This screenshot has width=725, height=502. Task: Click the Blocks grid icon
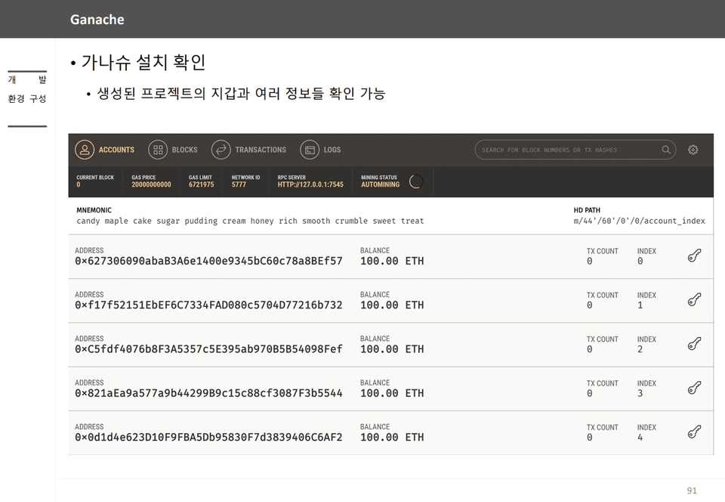pyautogui.click(x=158, y=150)
